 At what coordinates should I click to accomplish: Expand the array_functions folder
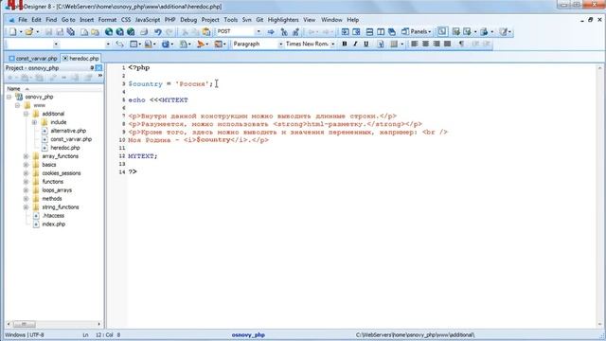(26, 156)
